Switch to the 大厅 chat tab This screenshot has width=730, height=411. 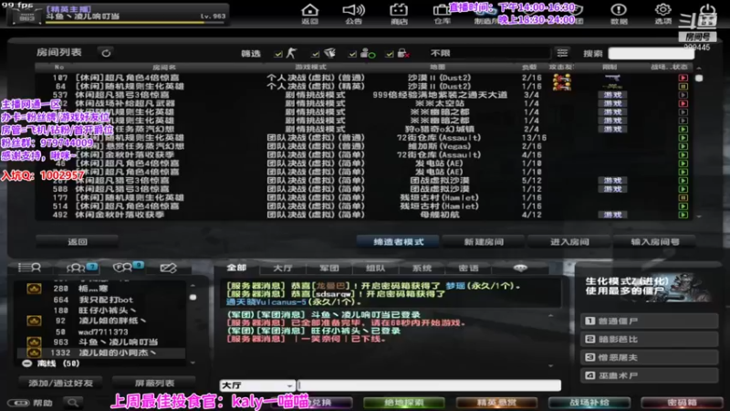click(x=283, y=268)
